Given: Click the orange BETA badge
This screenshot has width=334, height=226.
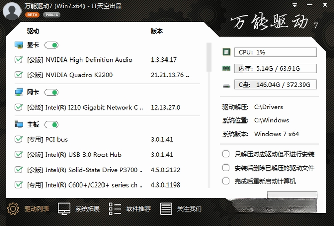Looking at the screenshot, I should point(32,15).
